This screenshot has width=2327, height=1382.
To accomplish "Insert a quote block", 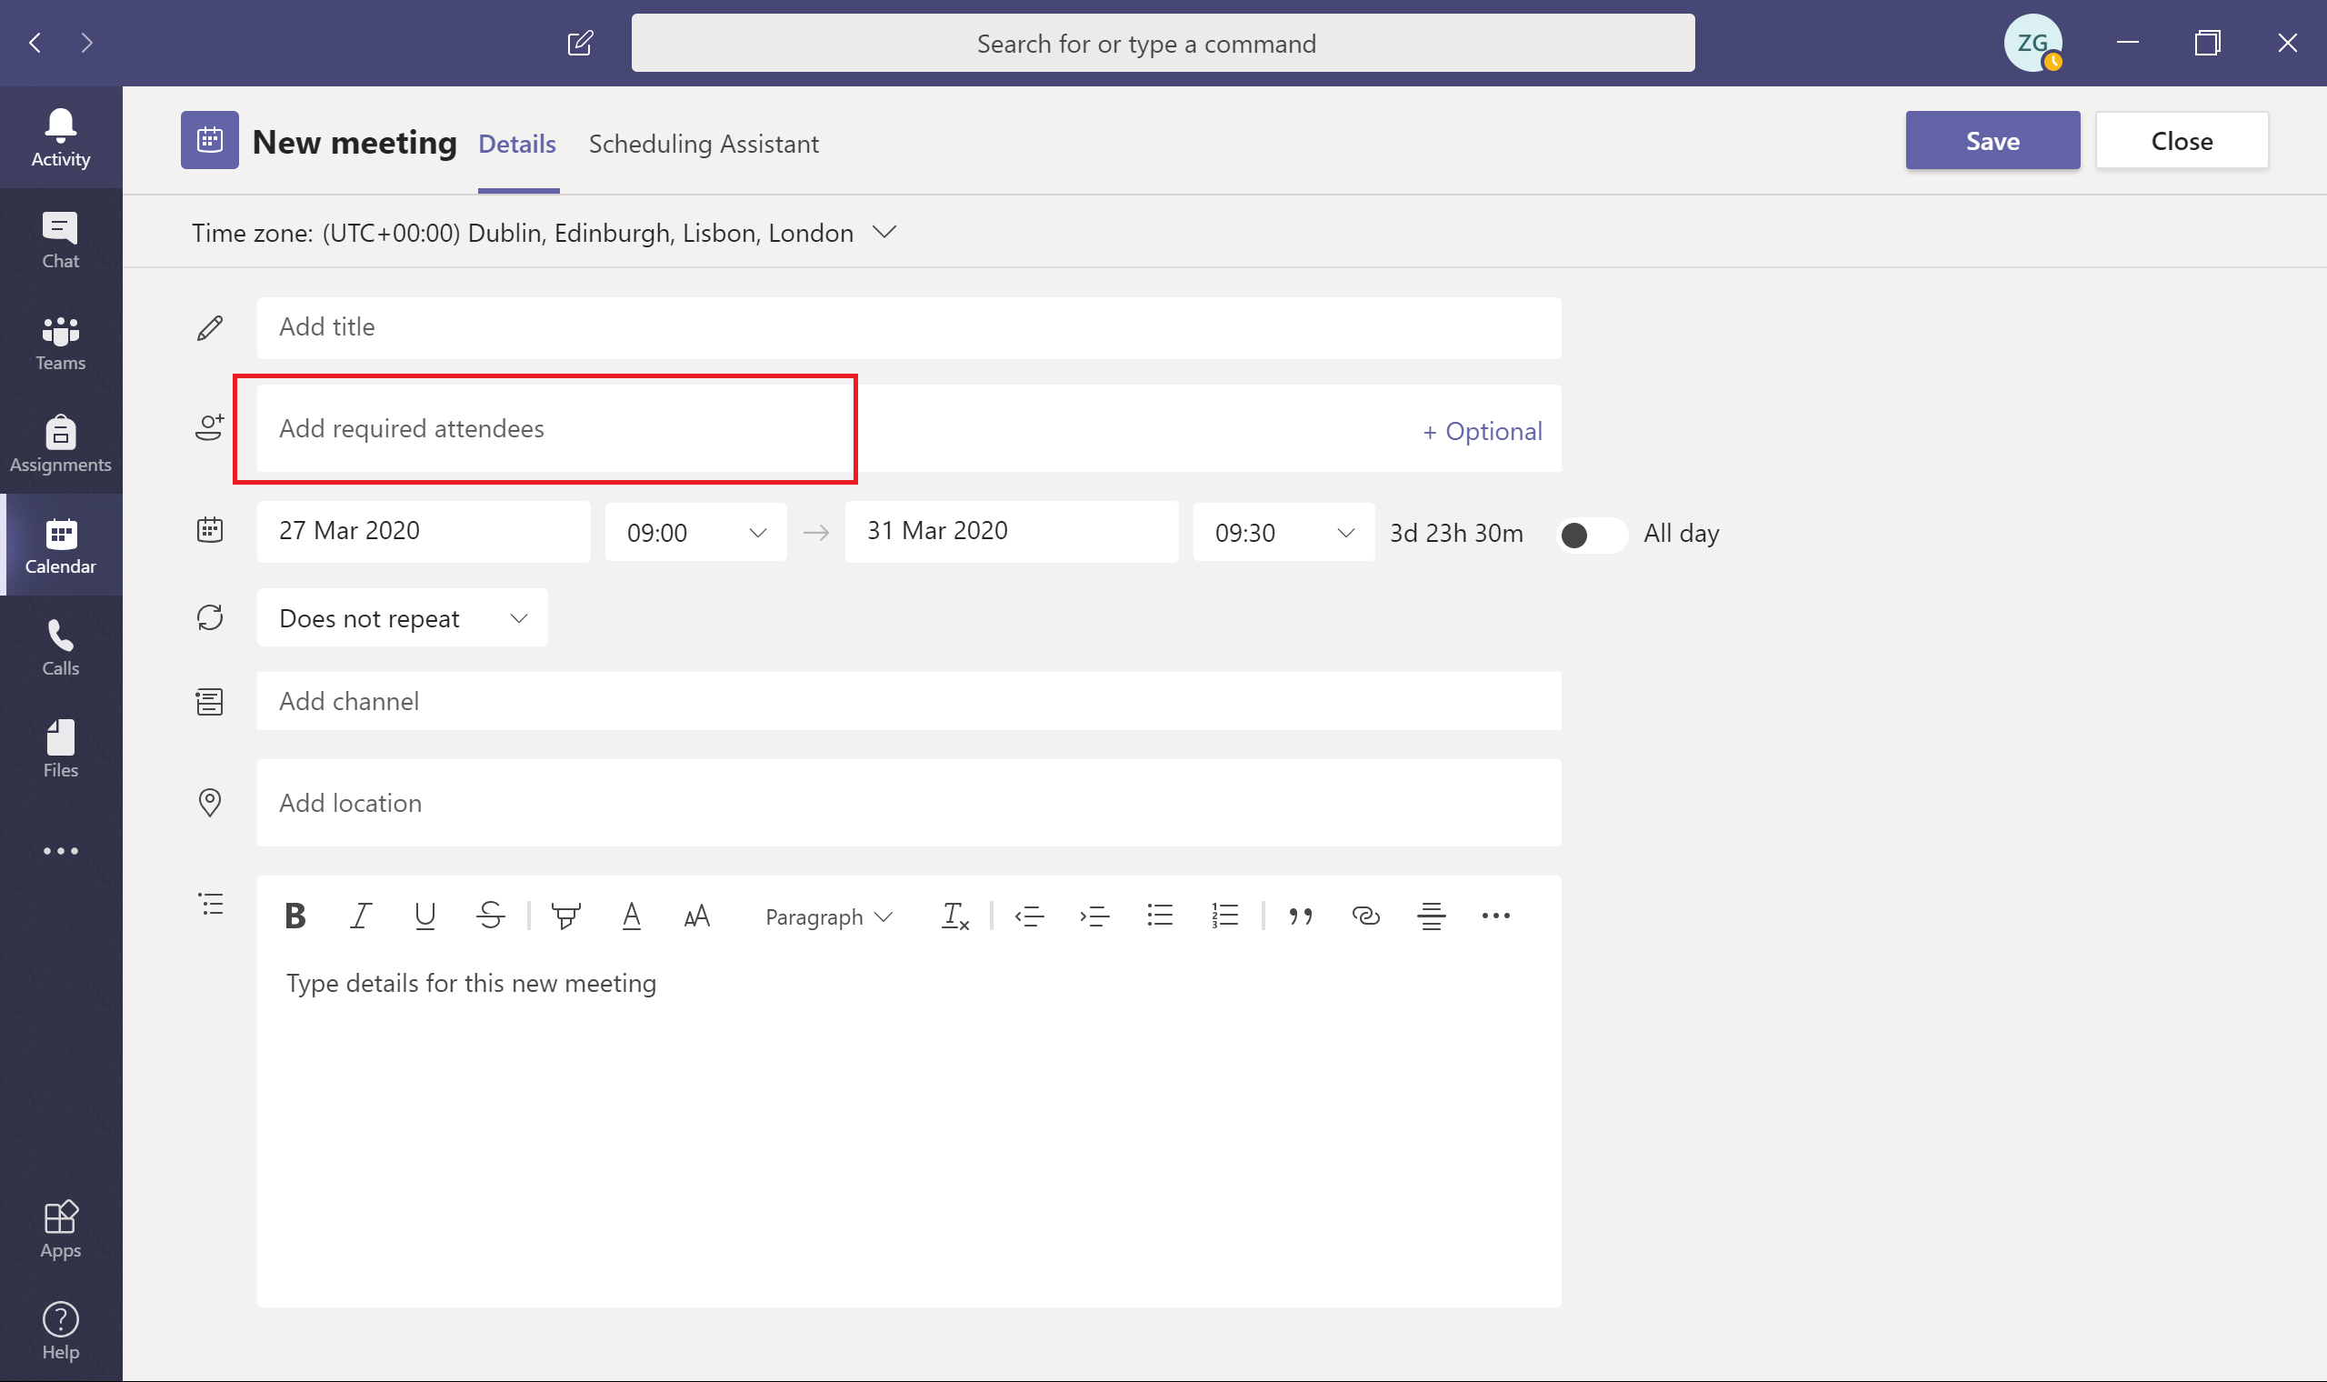I will pos(1301,916).
